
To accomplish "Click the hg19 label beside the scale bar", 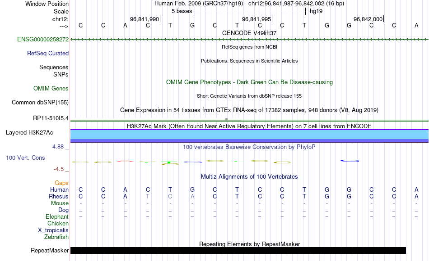I will 316,11.
